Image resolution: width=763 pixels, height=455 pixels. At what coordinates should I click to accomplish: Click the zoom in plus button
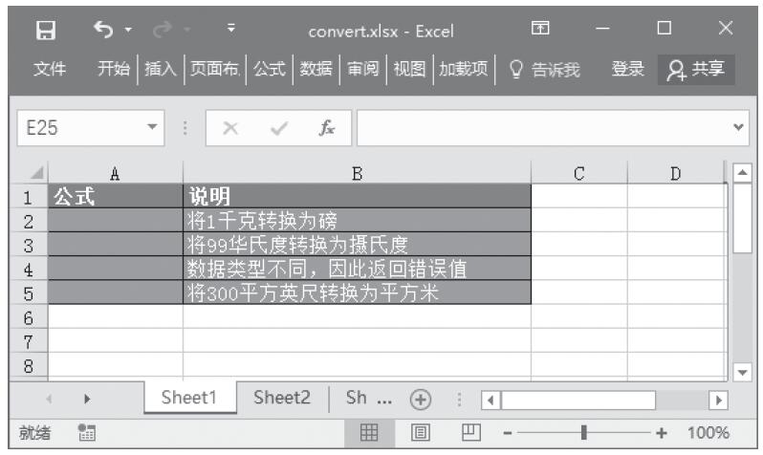pyautogui.click(x=660, y=433)
